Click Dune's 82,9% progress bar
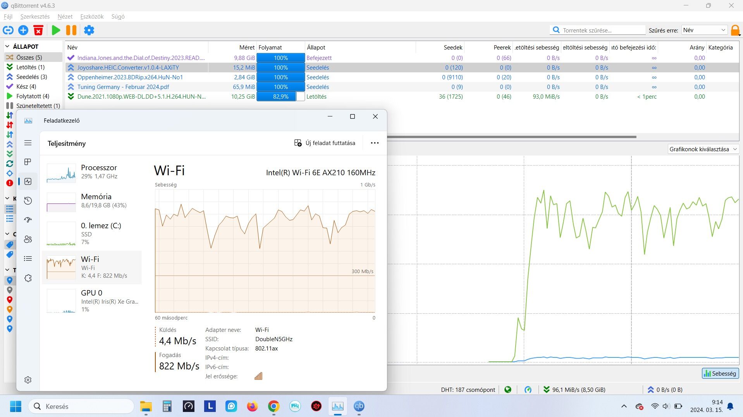This screenshot has width=743, height=417. 280,96
